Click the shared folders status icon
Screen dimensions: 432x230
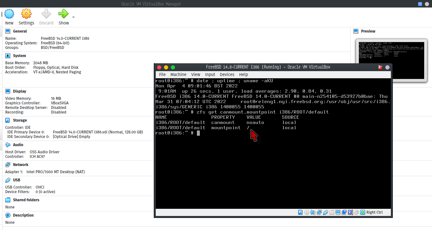click(331, 212)
